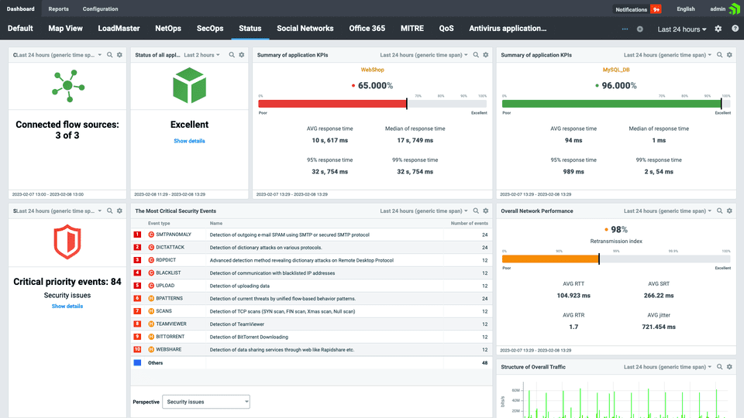Click the green cube application status icon
The height and width of the screenshot is (418, 744).
click(189, 84)
